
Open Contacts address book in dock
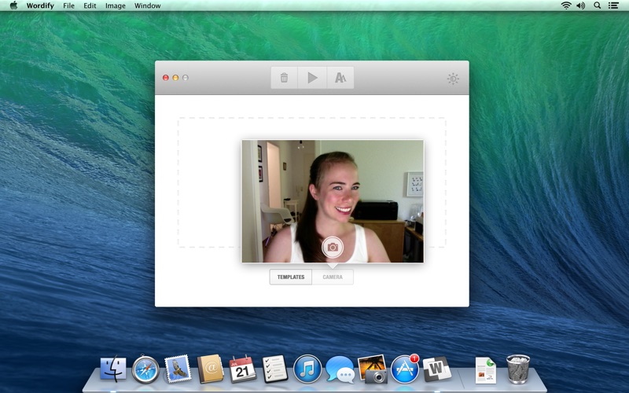pos(211,369)
